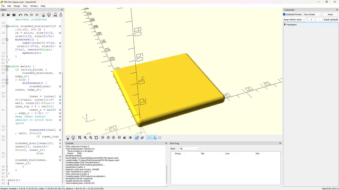Undo the last edit in the editor
Screen dimensions: 339x190
click(x=20, y=15)
